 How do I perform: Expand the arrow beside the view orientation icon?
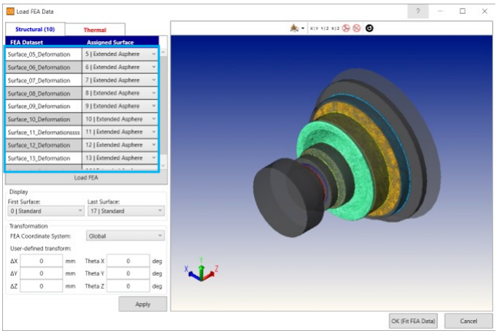[303, 28]
